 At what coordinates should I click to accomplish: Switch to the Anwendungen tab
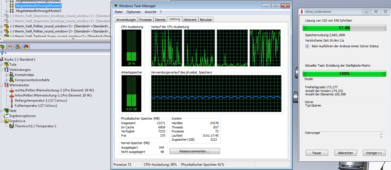coord(126,20)
